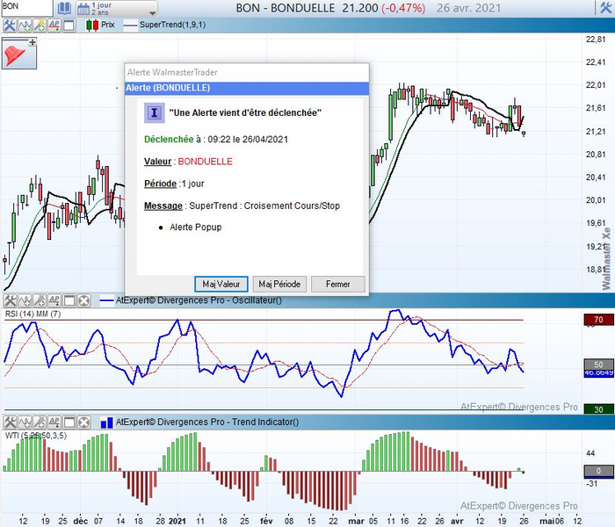Viewport: 615px width, 527px height.
Task: Click plus button above the bell icon
Action: coord(33,42)
